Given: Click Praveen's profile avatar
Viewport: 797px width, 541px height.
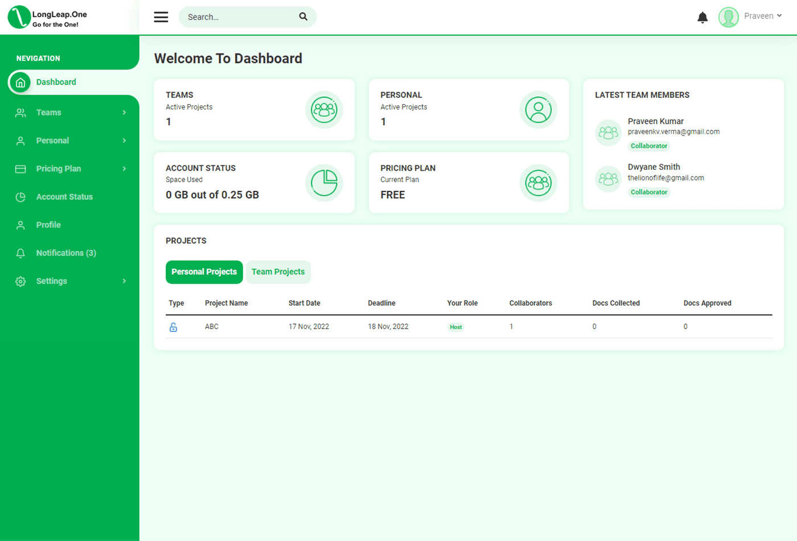Looking at the screenshot, I should 728,17.
